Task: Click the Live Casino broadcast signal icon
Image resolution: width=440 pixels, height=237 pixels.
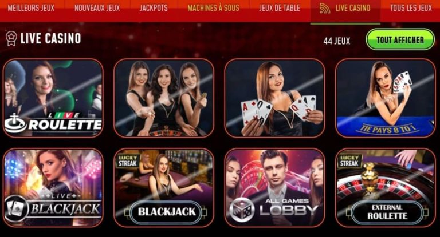Action: tap(325, 8)
